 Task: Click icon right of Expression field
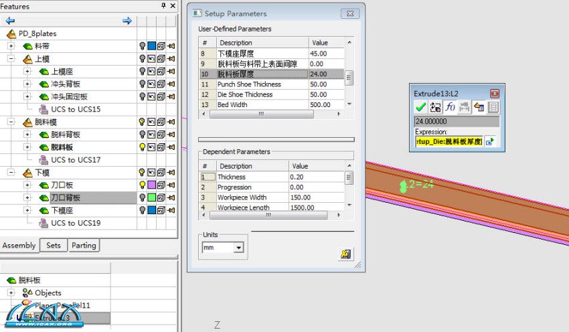click(490, 141)
